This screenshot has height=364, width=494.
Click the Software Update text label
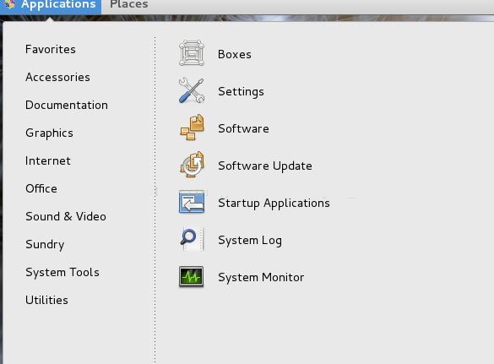click(x=265, y=166)
